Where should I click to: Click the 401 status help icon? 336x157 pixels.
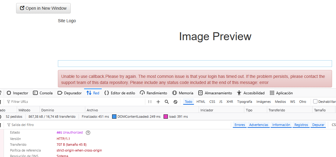point(88,133)
